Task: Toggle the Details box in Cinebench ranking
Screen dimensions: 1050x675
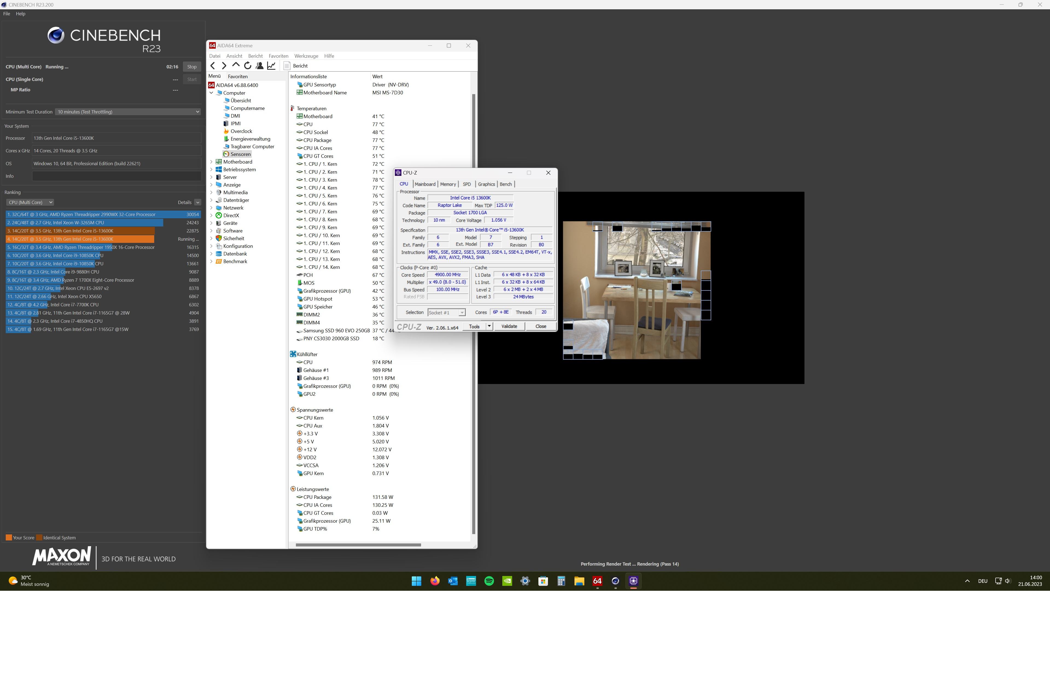Action: (198, 202)
